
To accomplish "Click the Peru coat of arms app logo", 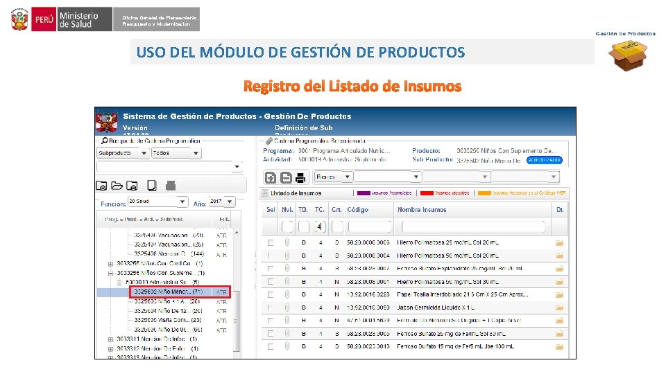I will tap(107, 122).
